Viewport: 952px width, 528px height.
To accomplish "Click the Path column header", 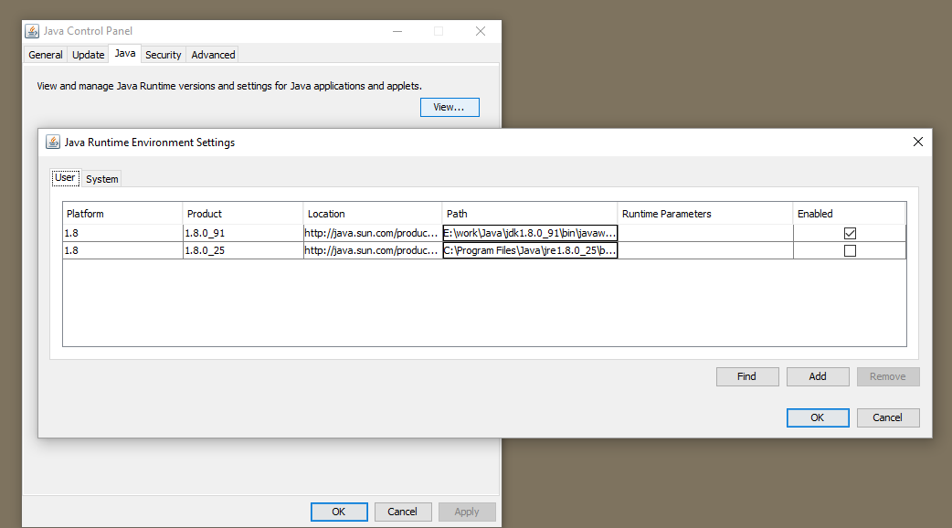I will click(529, 214).
